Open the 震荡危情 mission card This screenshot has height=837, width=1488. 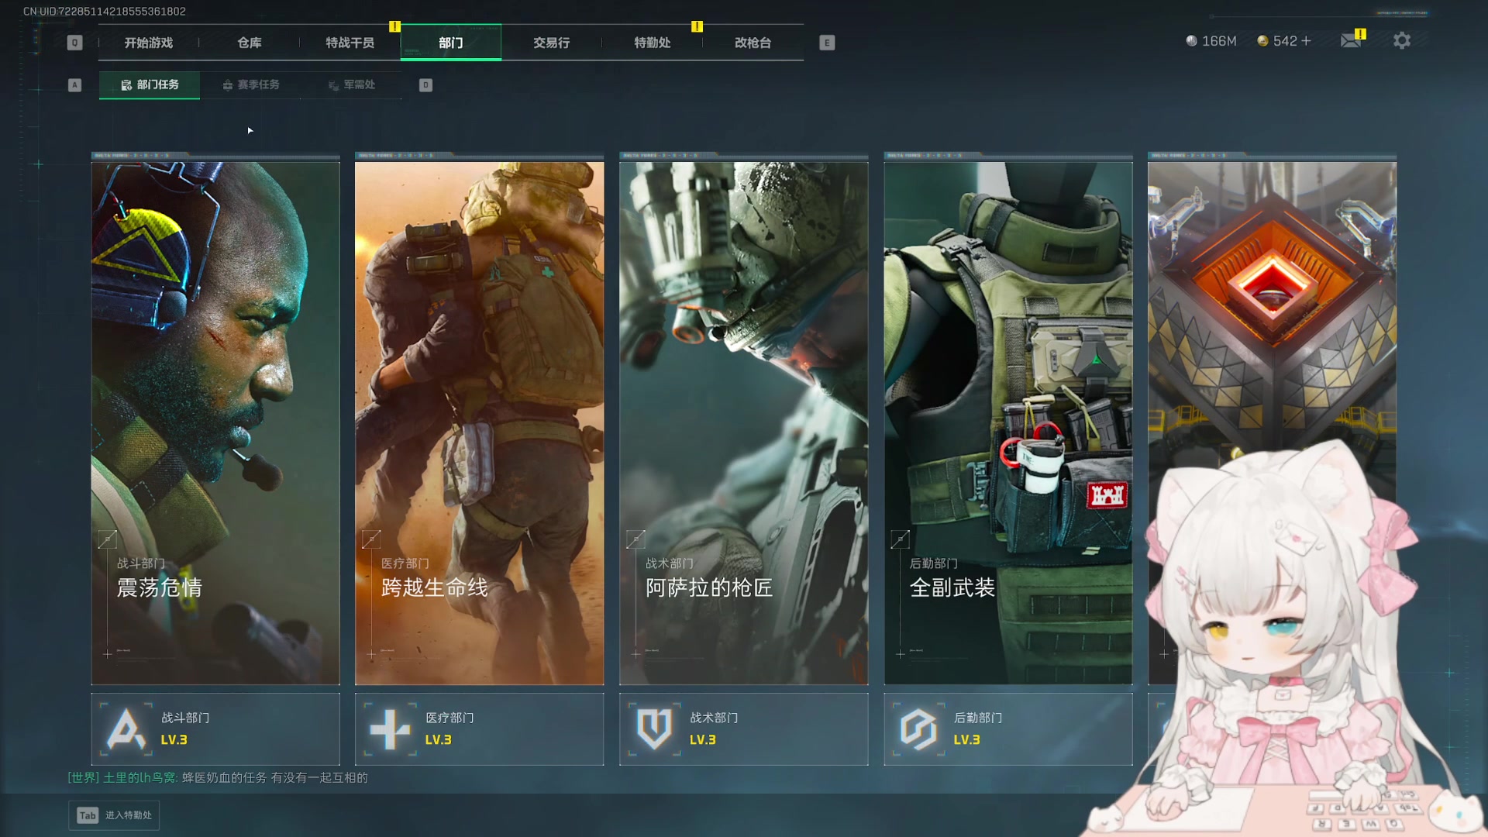[215, 422]
